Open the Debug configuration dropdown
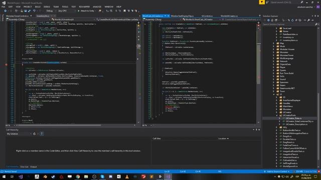The width and height of the screenshot is (321, 180). tap(51, 11)
